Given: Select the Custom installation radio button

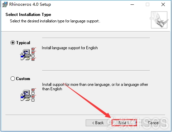Looking at the screenshot, I should coord(13,78).
